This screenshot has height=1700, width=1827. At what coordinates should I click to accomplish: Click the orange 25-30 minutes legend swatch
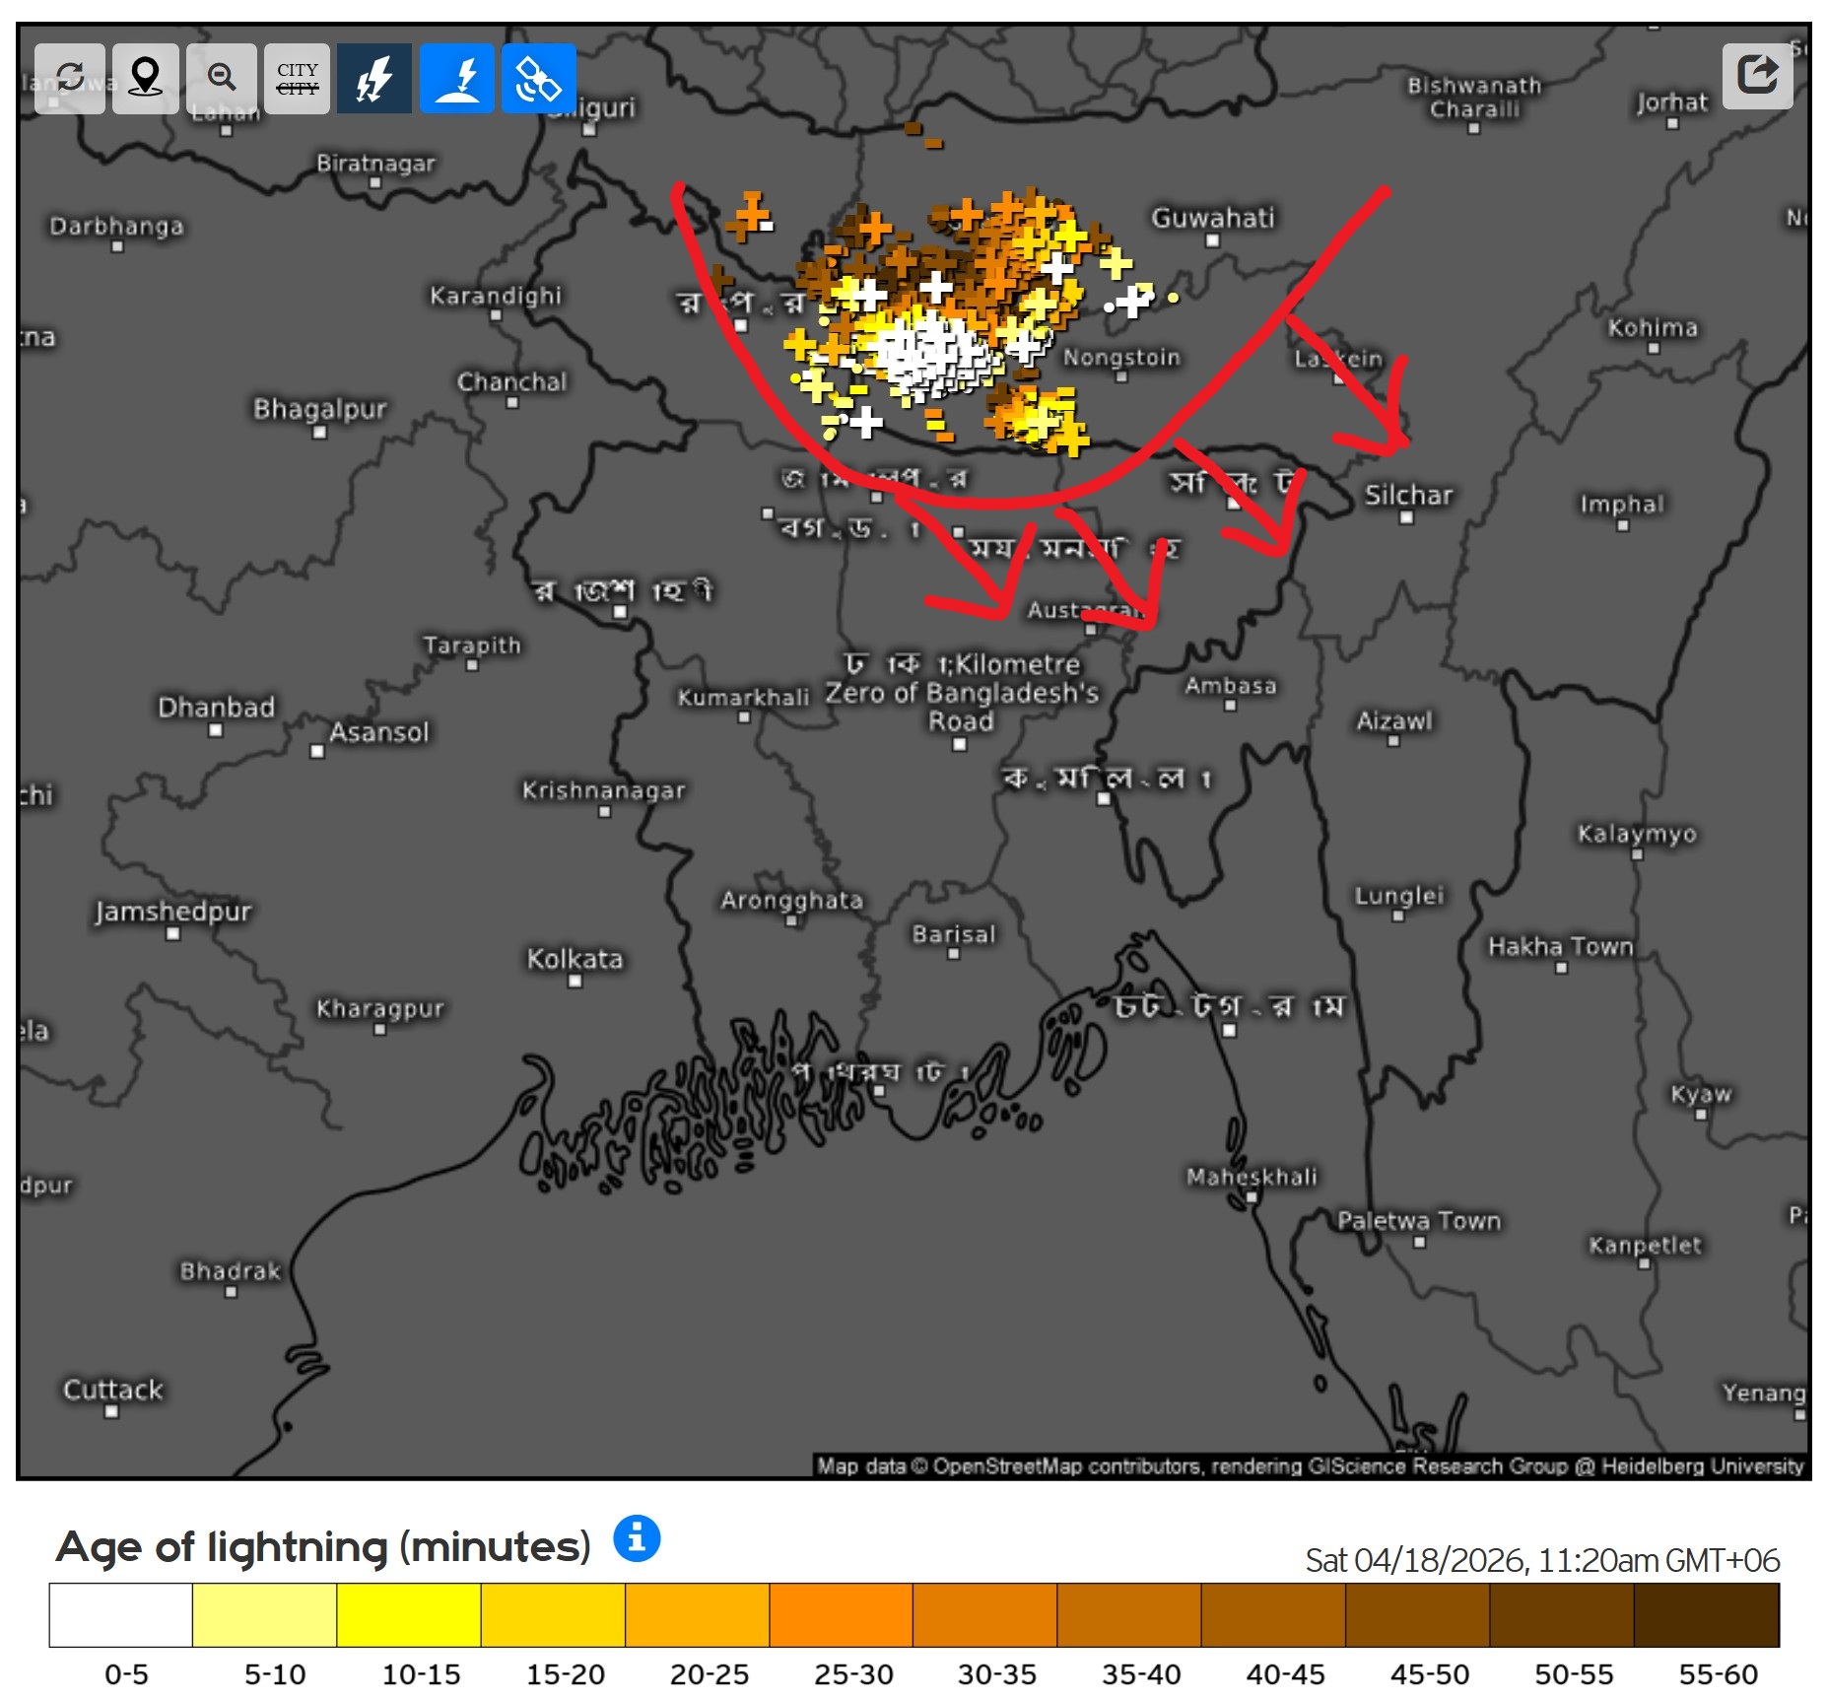(841, 1615)
